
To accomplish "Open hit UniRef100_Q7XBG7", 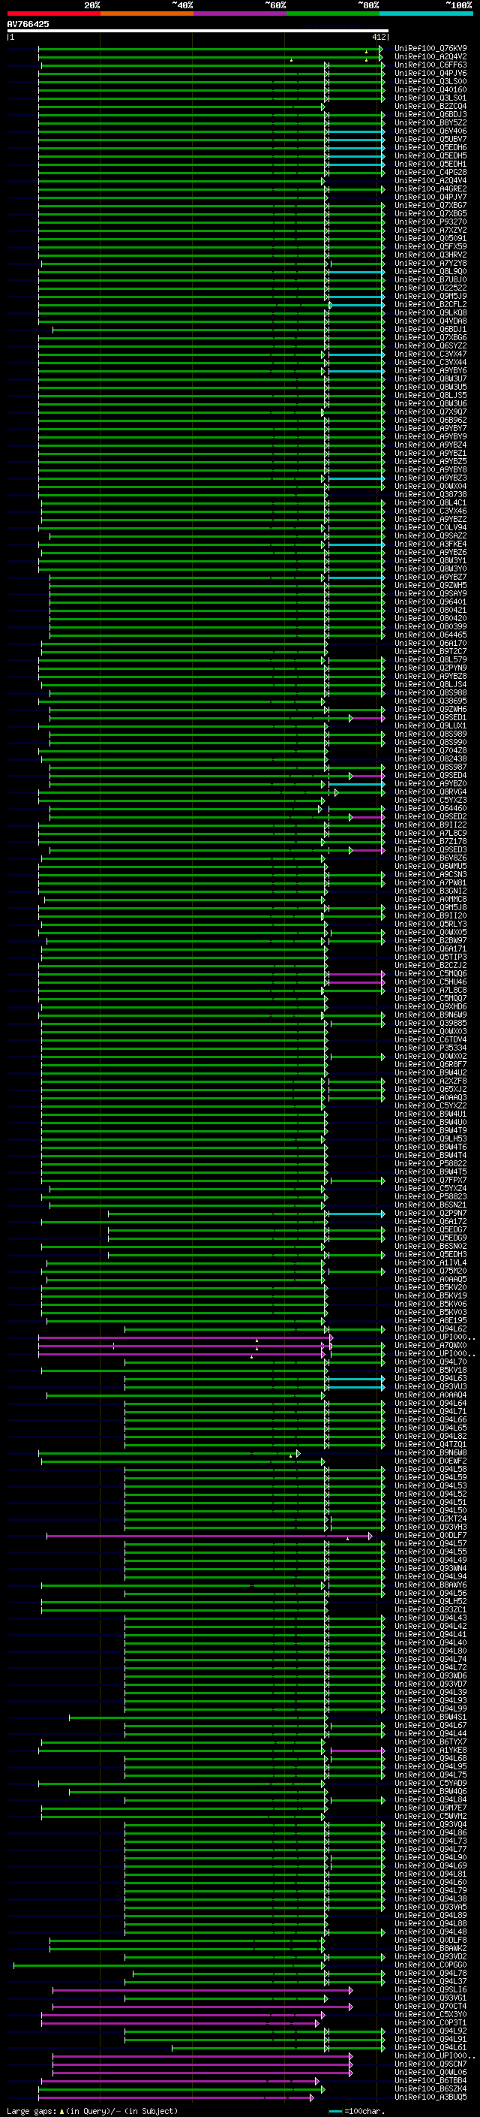I will click(430, 206).
